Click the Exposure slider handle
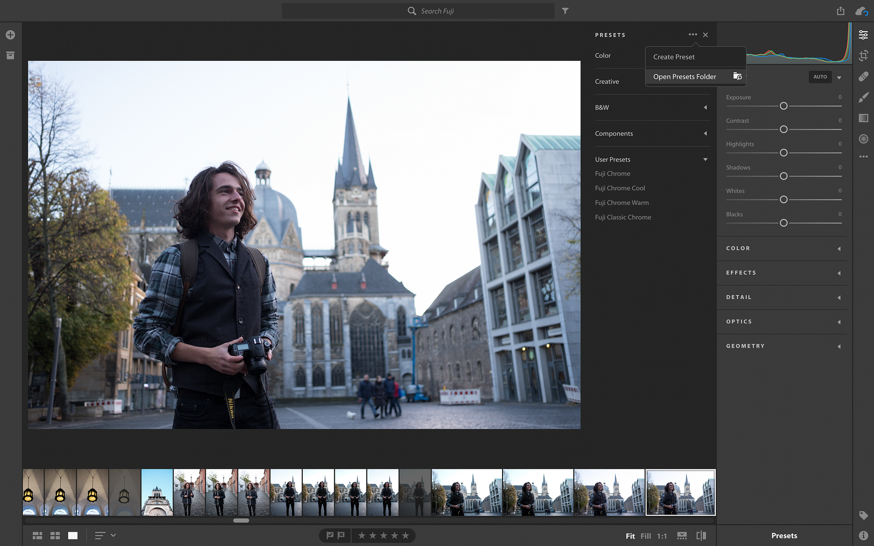 point(784,106)
